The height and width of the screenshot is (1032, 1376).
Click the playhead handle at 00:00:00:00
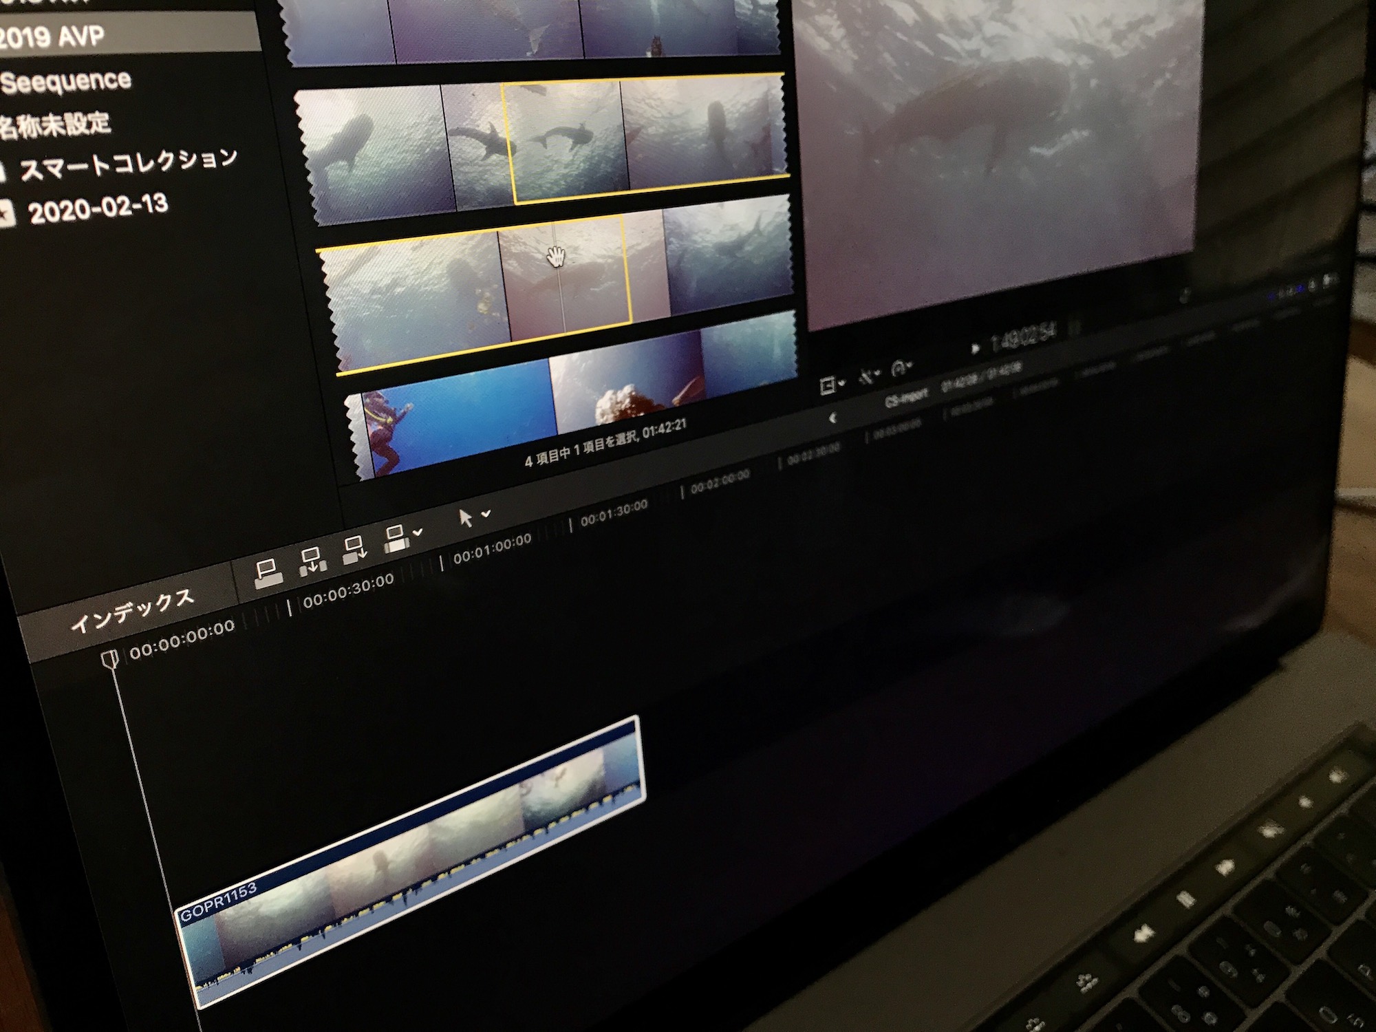110,659
